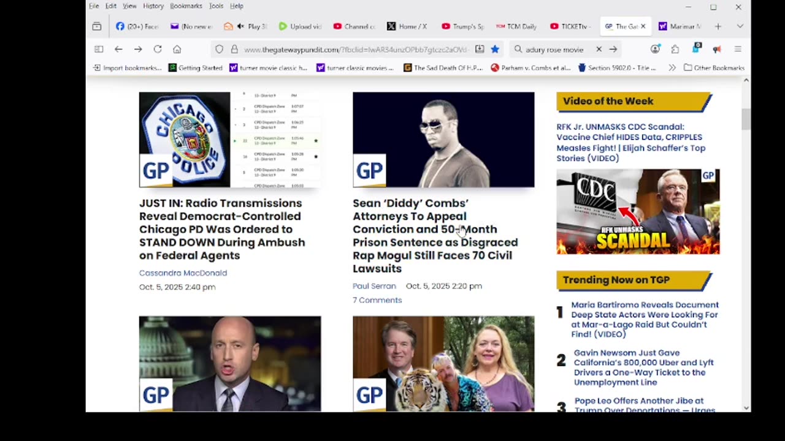
Task: Open the Getting Started bookmark
Action: pyautogui.click(x=196, y=68)
